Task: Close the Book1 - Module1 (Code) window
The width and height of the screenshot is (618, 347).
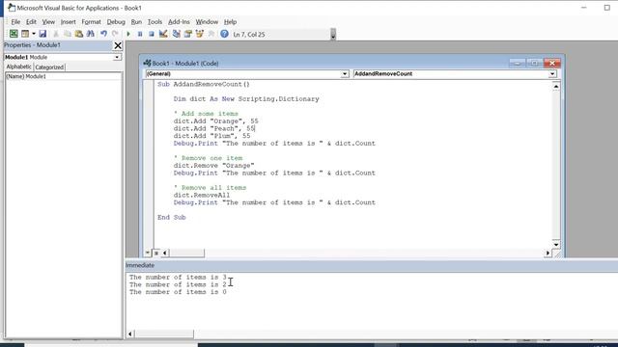Action: tap(552, 63)
